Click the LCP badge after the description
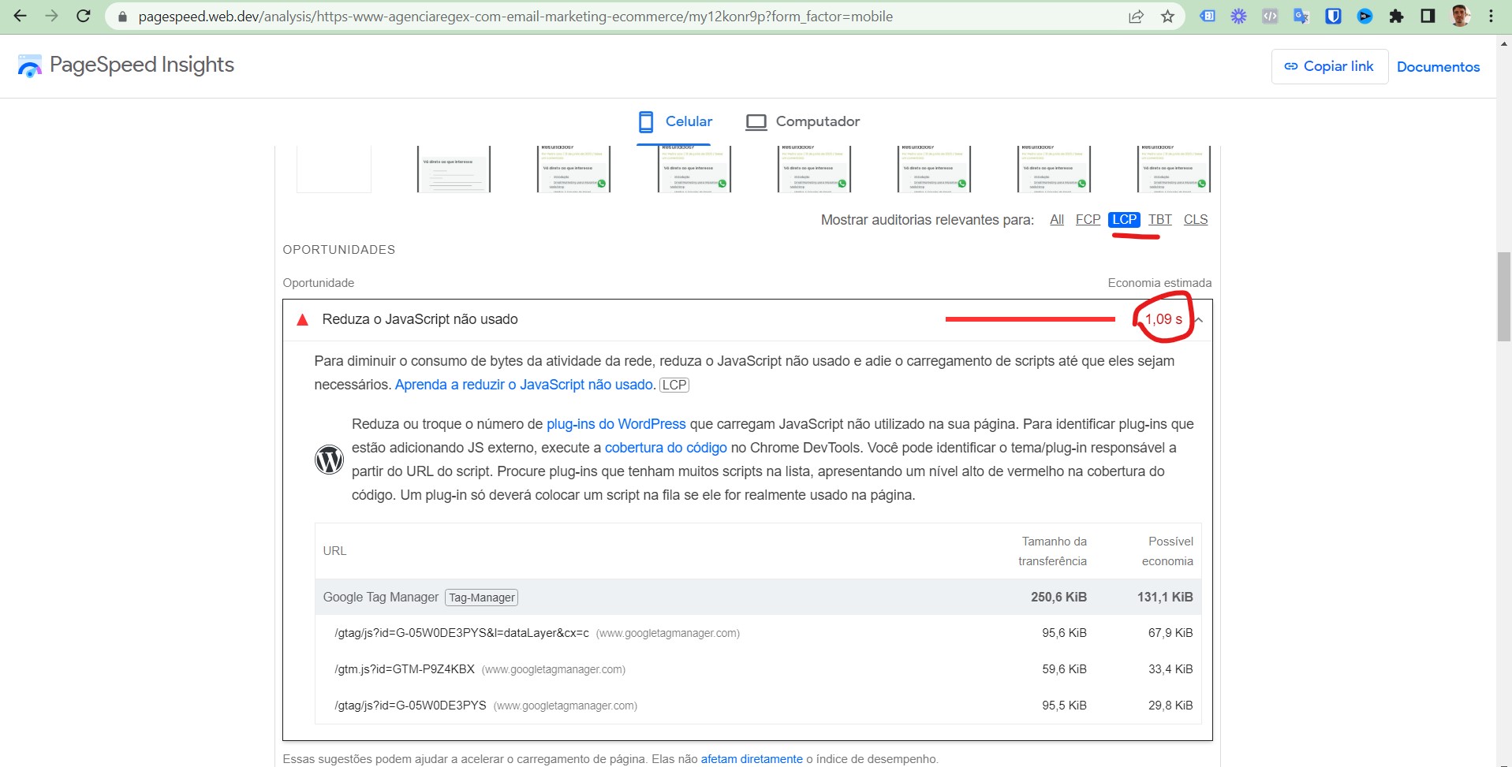The height and width of the screenshot is (767, 1512). 674,385
